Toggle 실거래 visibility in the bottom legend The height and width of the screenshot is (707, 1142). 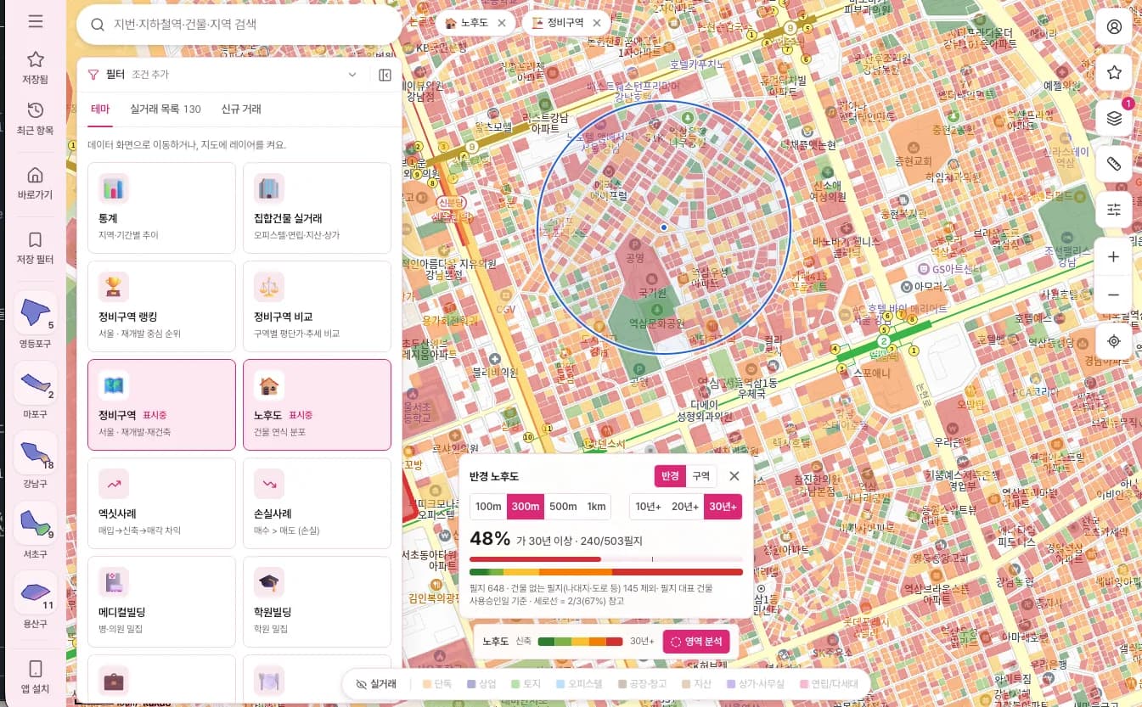(376, 683)
